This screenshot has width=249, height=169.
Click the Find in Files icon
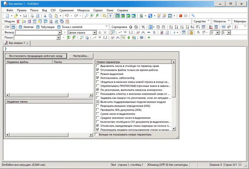click(105, 16)
